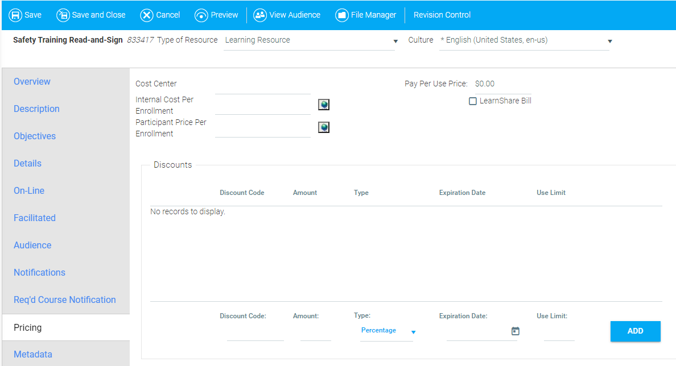
Task: Click the Save and Close icon
Action: pos(63,15)
